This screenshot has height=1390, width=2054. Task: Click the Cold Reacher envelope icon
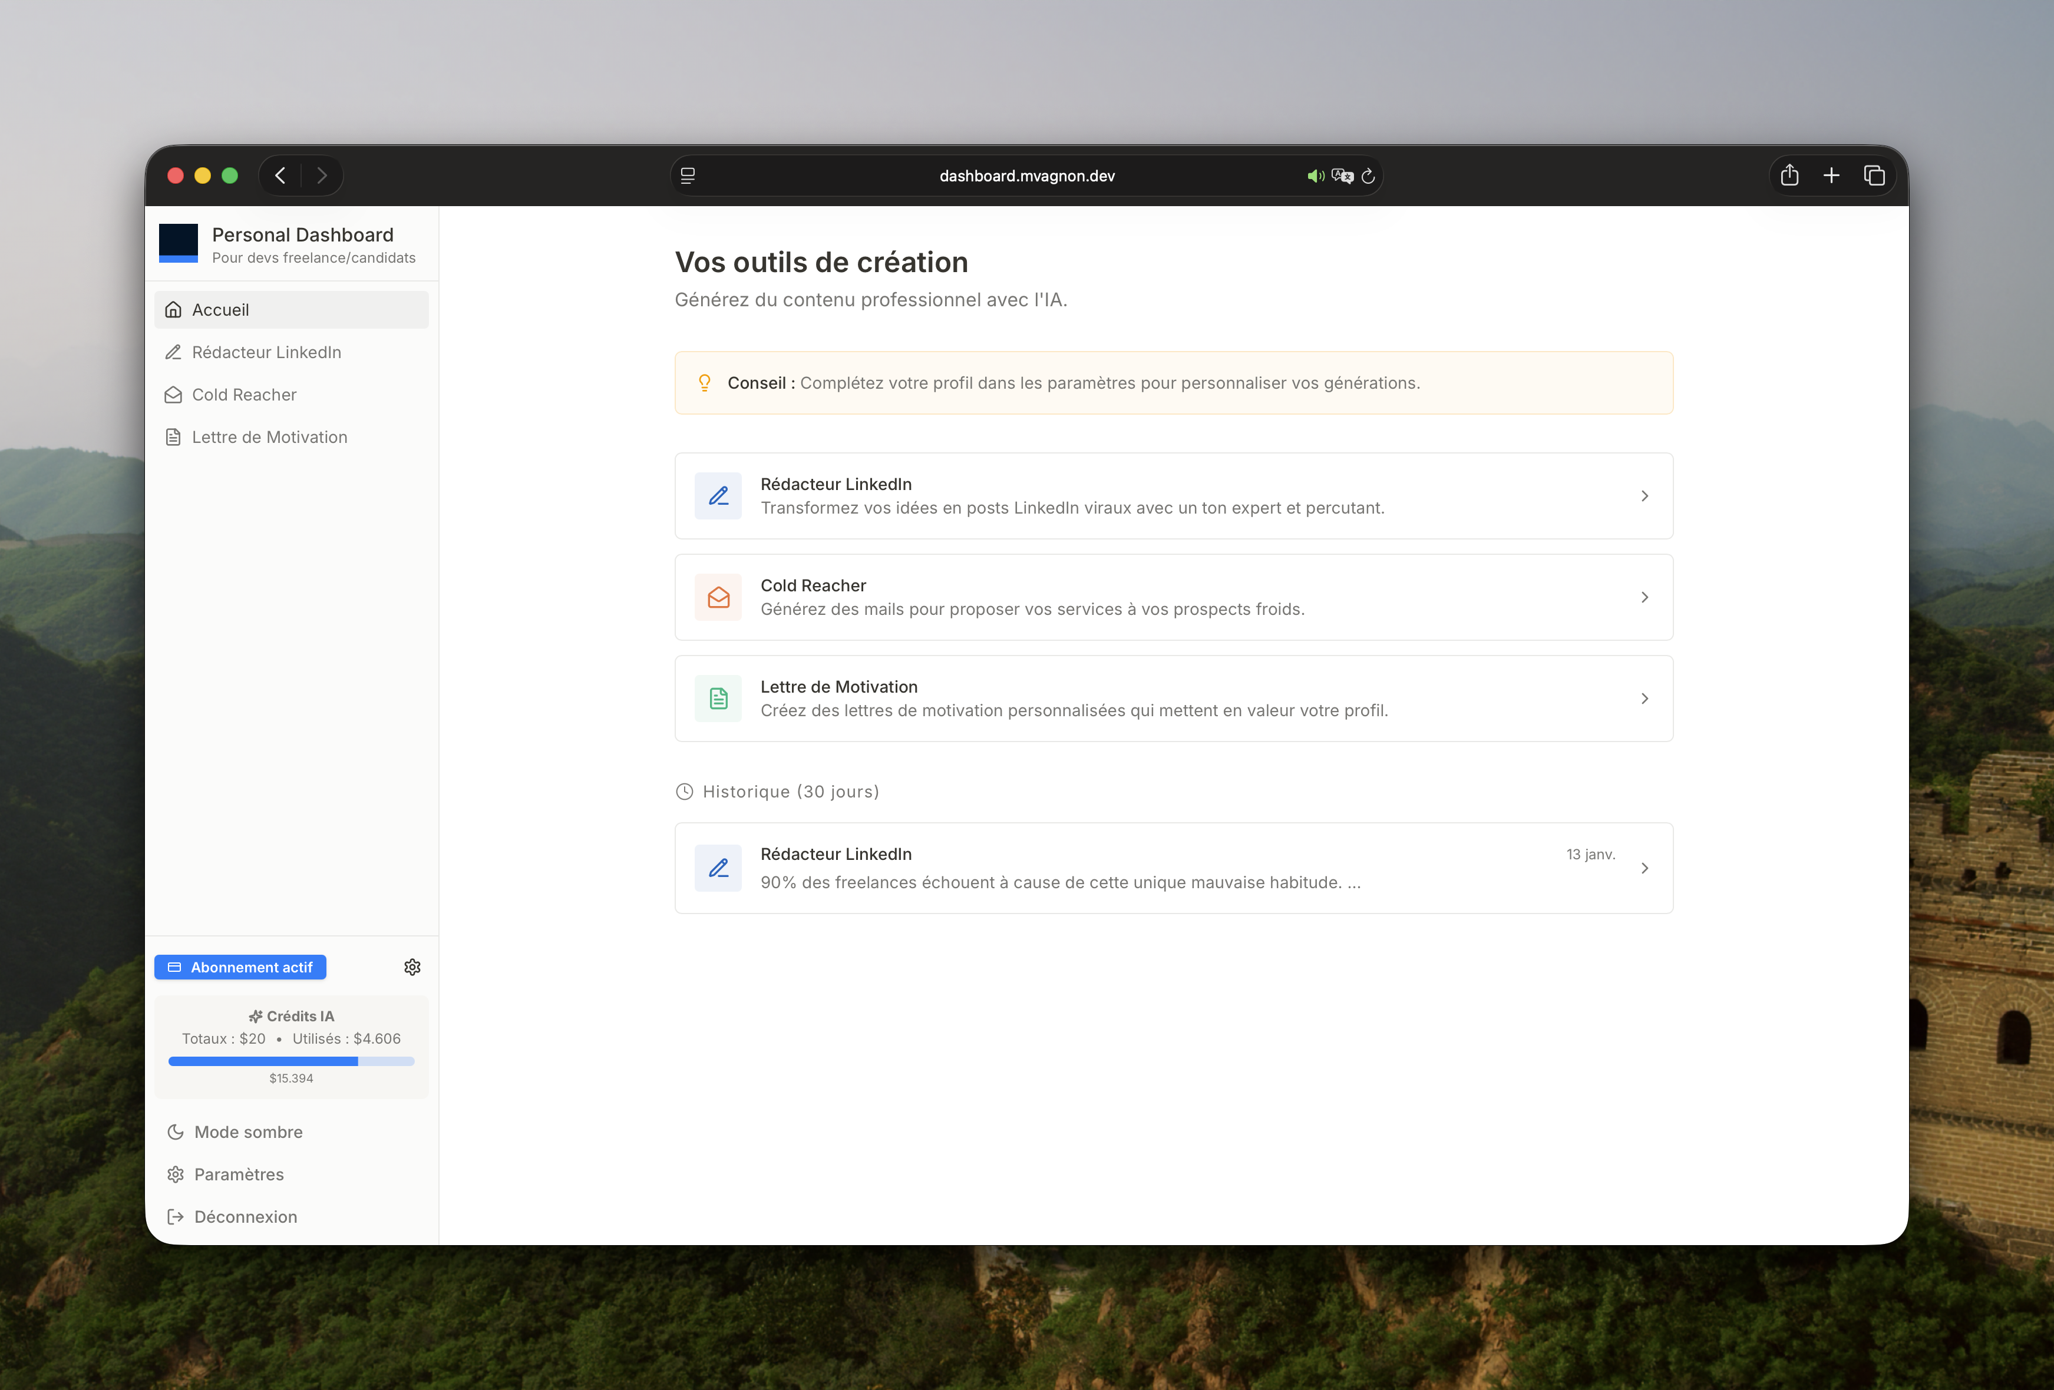point(174,394)
